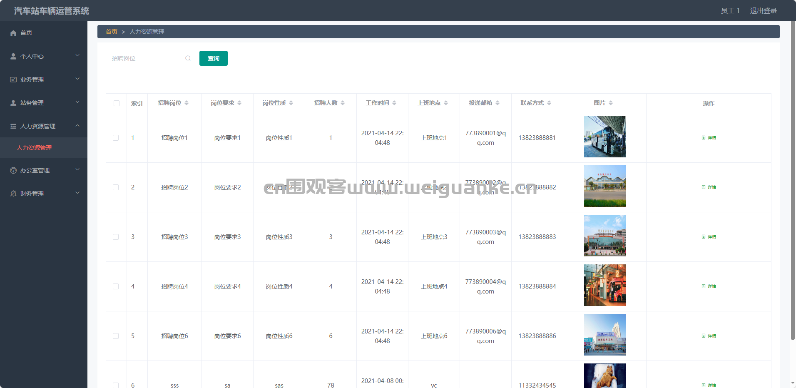Open details for row 招聘岗位6
This screenshot has height=388, width=796.
pyautogui.click(x=709, y=336)
